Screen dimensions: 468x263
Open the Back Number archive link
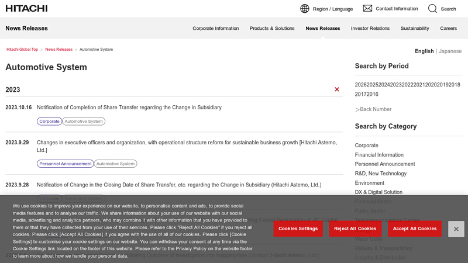pos(375,109)
